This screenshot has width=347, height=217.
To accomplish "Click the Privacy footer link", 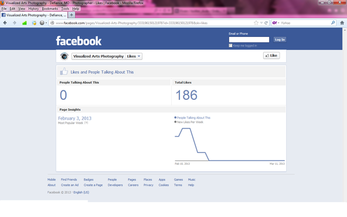I will (x=148, y=185).
